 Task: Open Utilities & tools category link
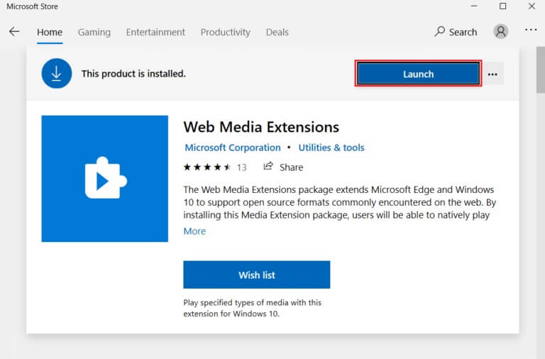click(331, 148)
